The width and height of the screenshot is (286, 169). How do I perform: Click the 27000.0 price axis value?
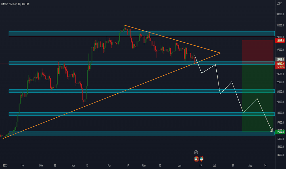(280, 50)
